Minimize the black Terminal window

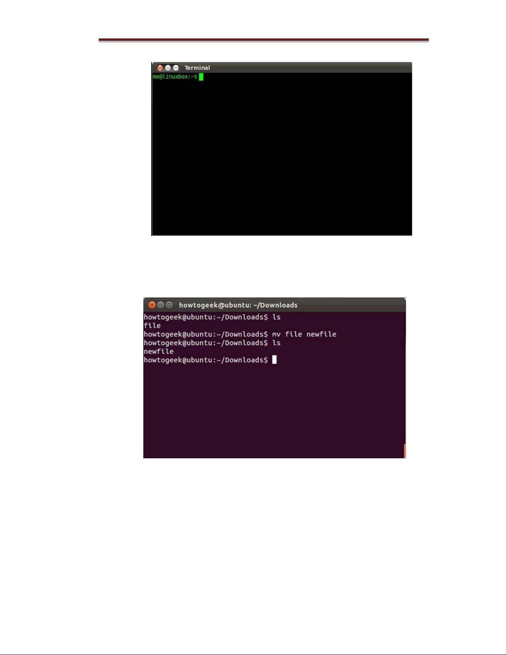[x=168, y=68]
